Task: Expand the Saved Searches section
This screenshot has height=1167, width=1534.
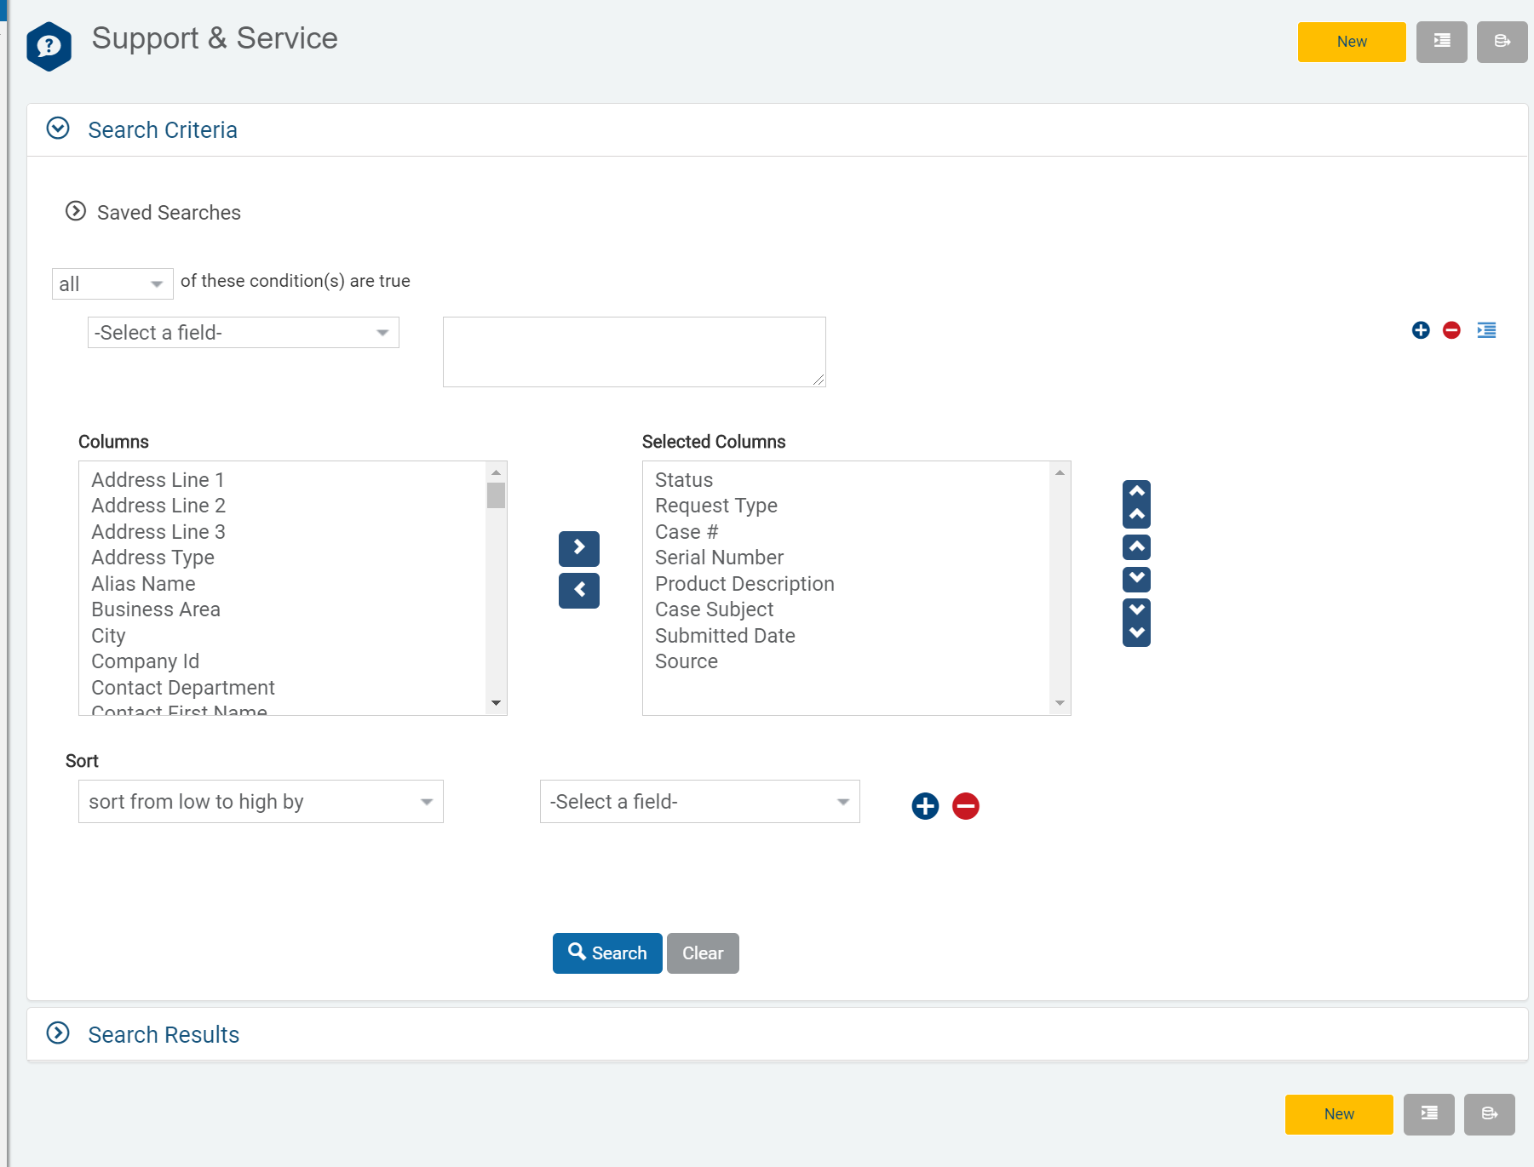Action: point(76,211)
